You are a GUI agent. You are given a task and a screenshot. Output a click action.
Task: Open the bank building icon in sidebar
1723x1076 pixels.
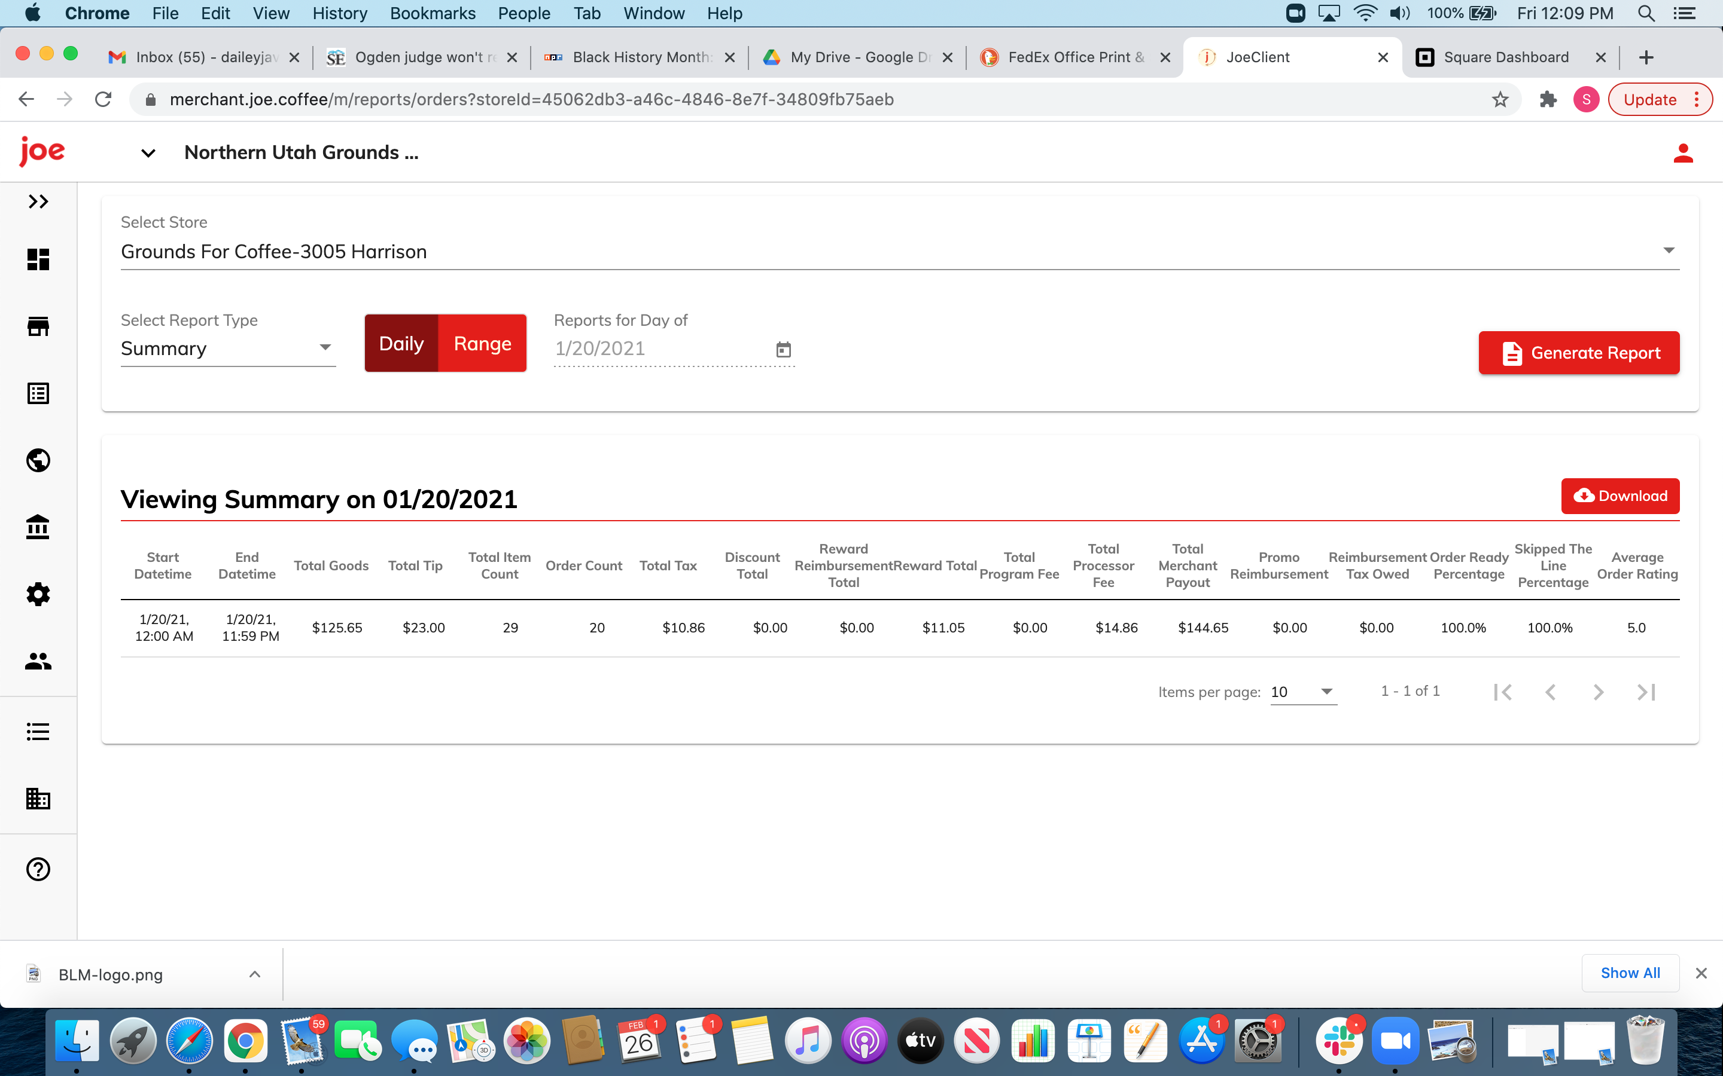click(38, 527)
